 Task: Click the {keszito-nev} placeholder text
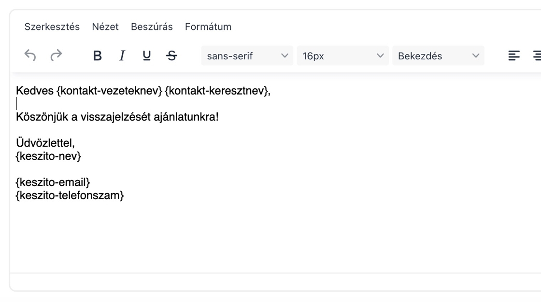tap(49, 156)
